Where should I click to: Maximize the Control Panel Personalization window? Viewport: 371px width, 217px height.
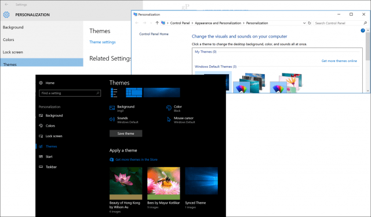[351, 14]
